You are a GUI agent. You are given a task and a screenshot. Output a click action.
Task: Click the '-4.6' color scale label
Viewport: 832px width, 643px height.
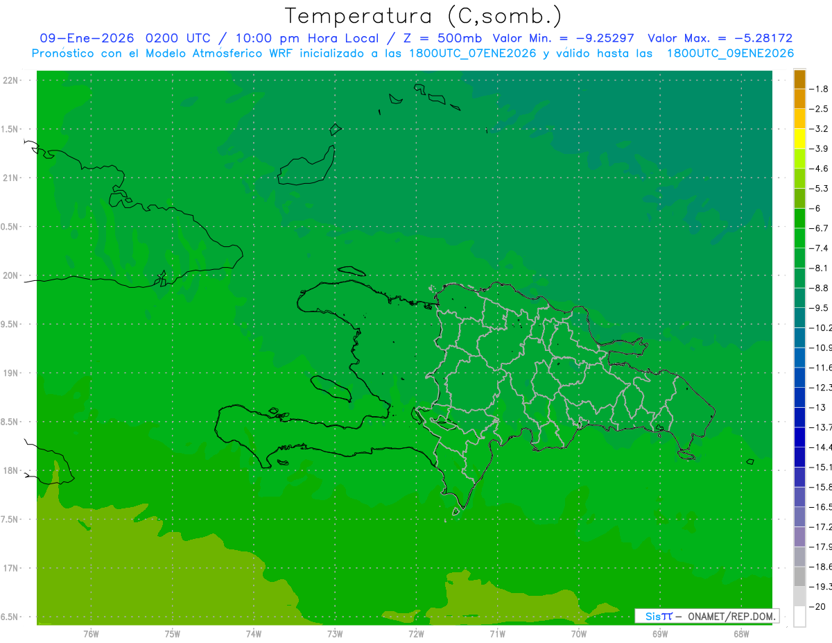820,169
